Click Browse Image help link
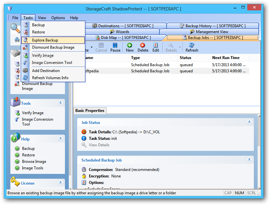The image size is (270, 205). click(34, 162)
